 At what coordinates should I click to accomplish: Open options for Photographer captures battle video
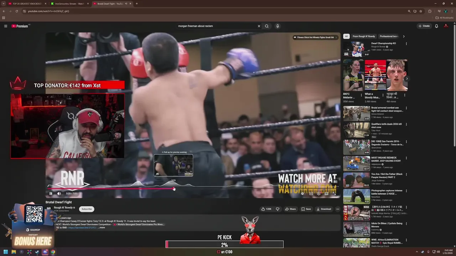pos(406,191)
